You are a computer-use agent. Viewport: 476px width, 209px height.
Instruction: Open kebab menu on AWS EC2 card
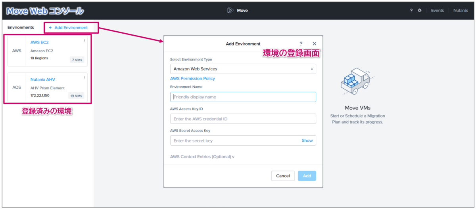point(84,40)
